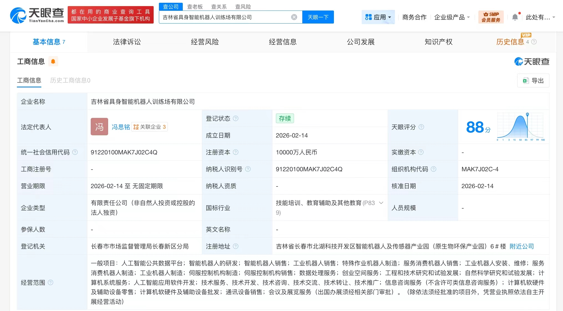This screenshot has height=311, width=563.
Task: Click the orange alert bell beside 工商信息
Action: 53,61
